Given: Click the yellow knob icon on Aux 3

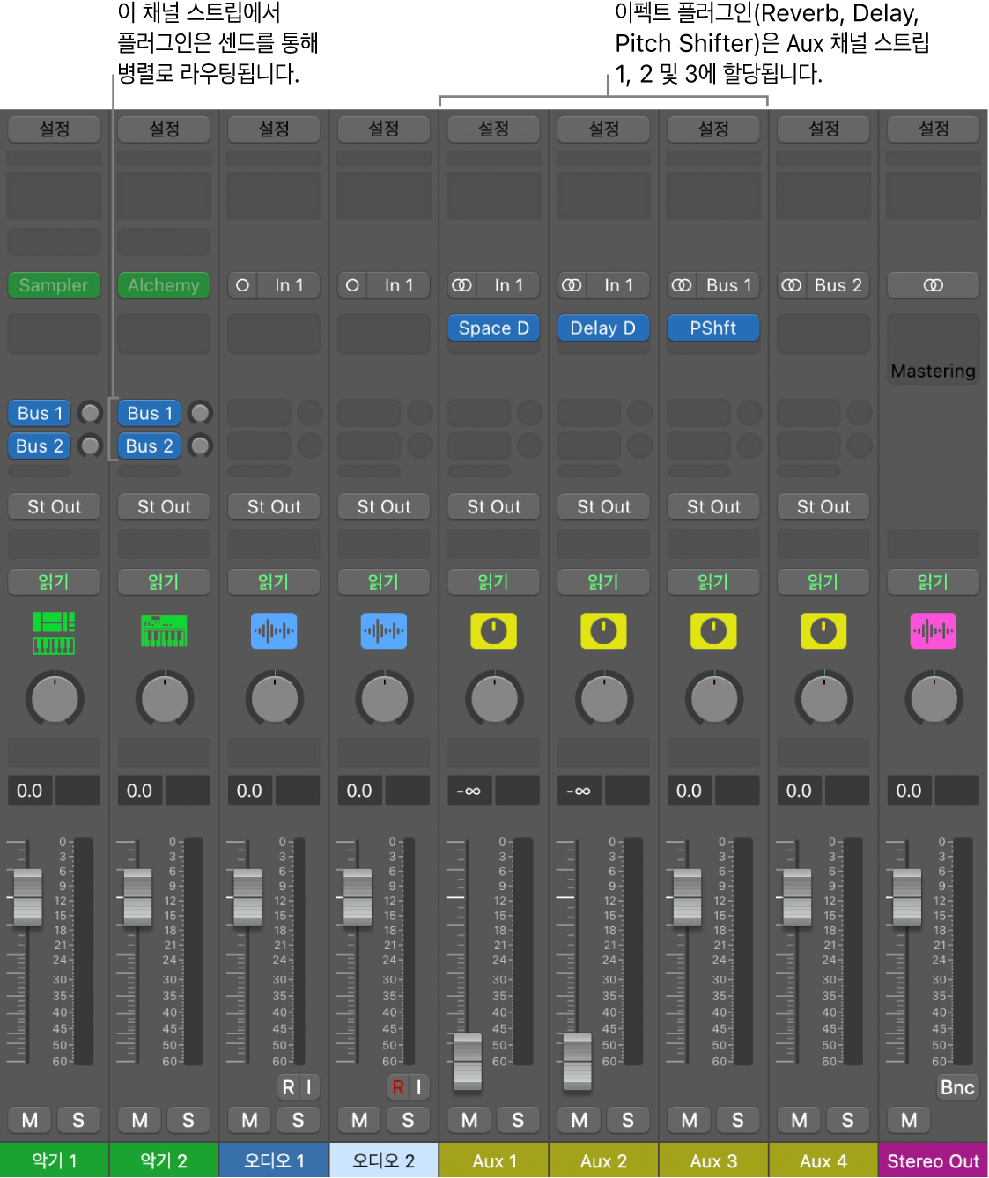Looking at the screenshot, I should click(713, 631).
